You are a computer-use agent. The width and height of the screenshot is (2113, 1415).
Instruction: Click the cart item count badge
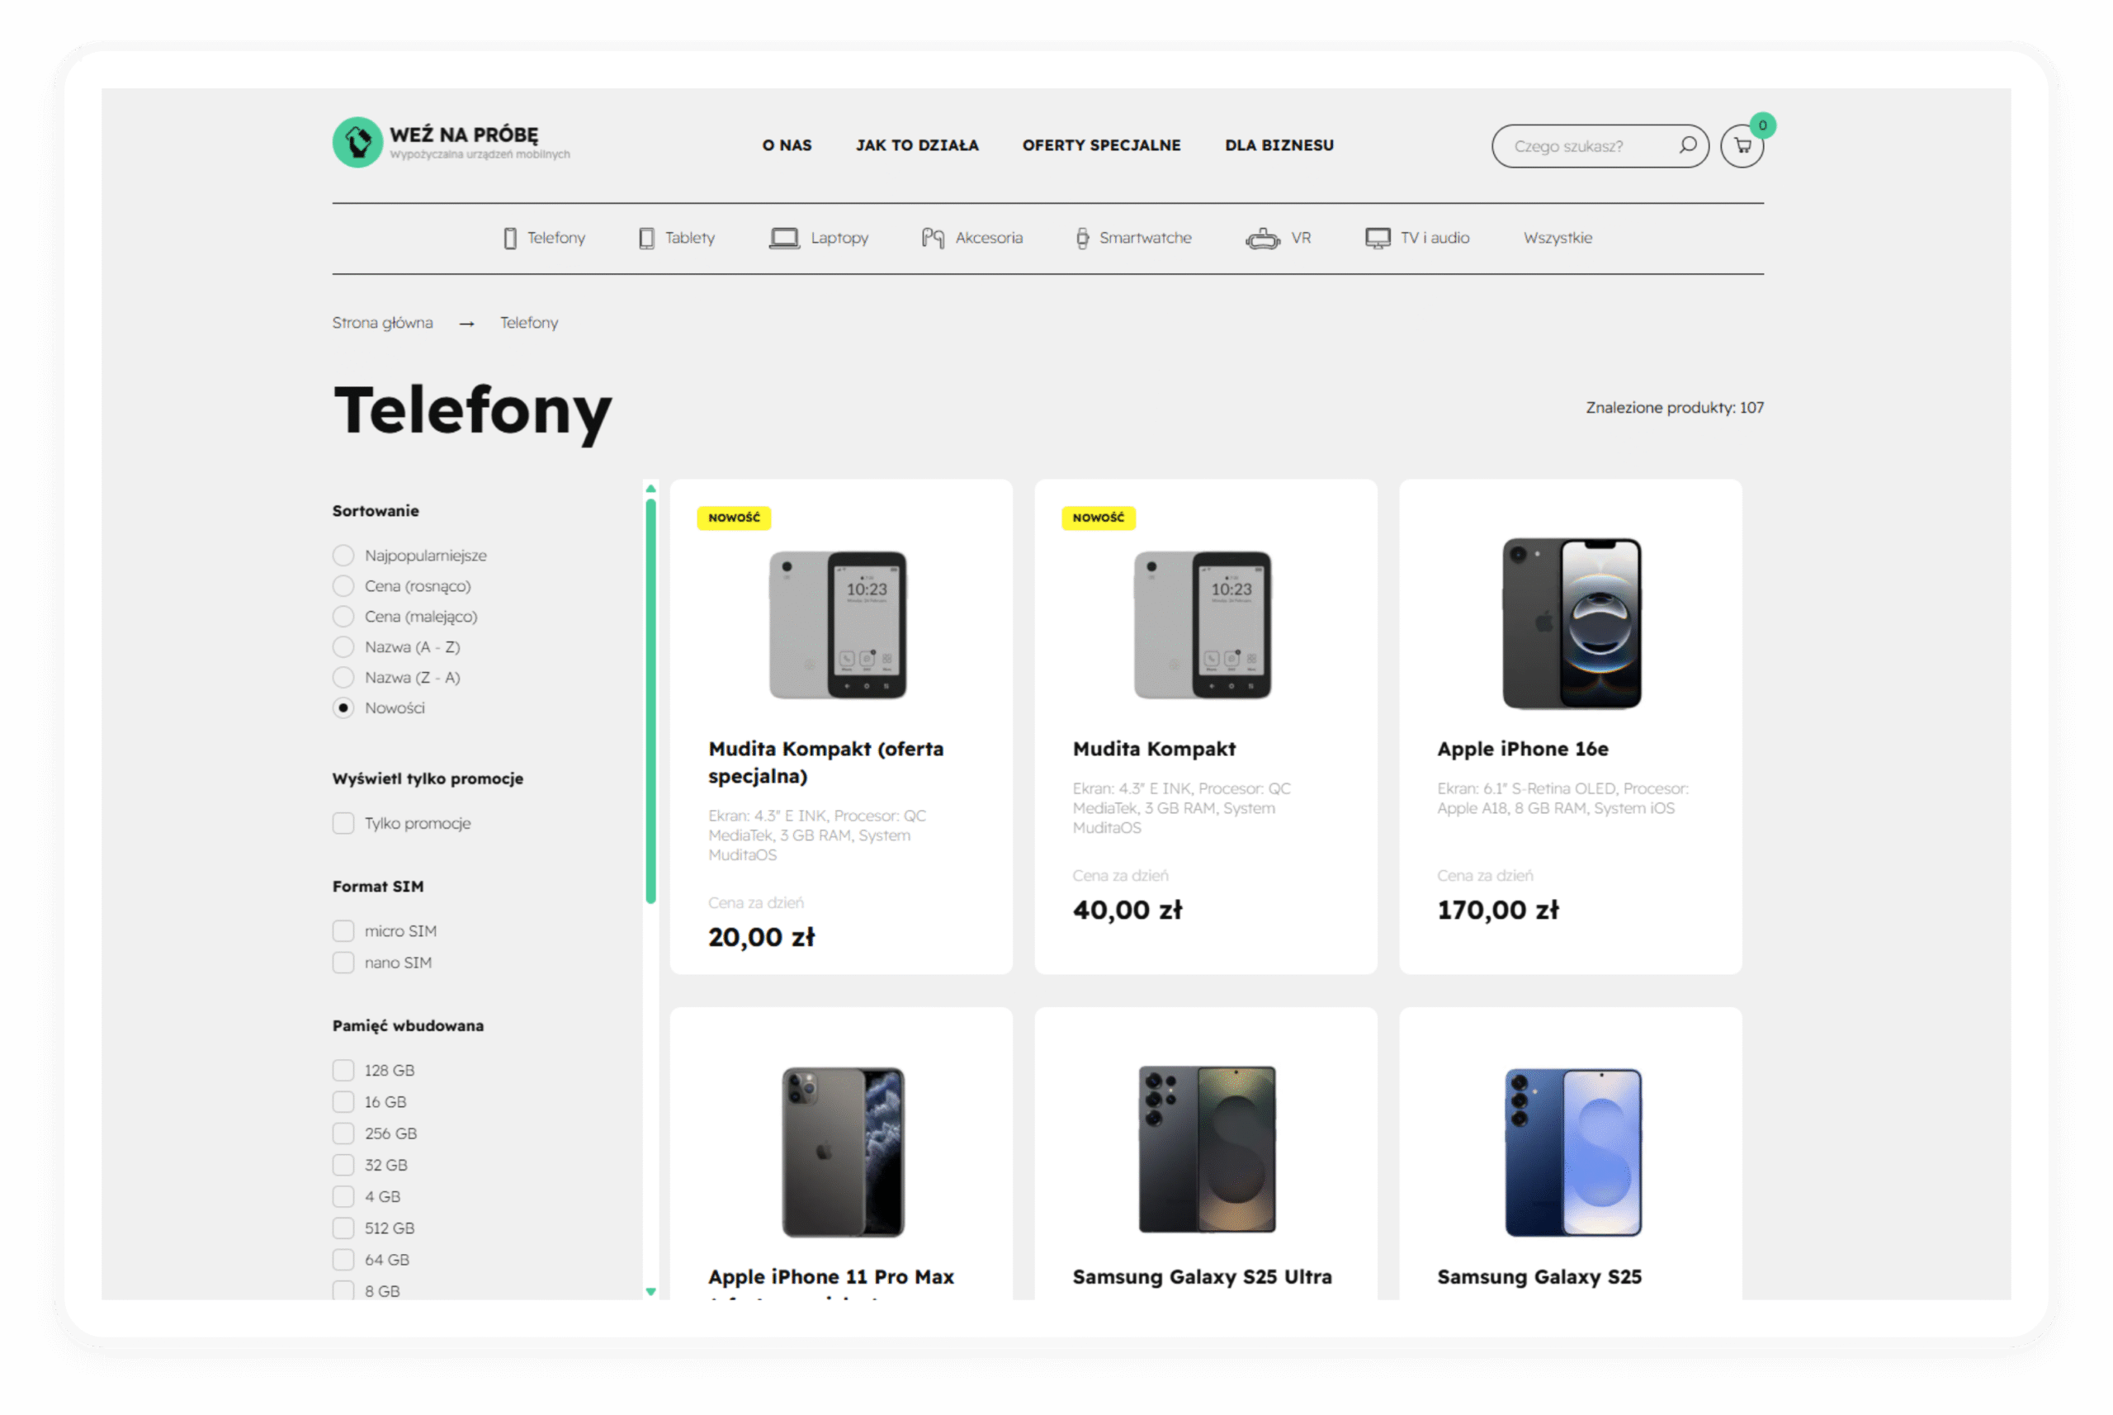[1761, 125]
